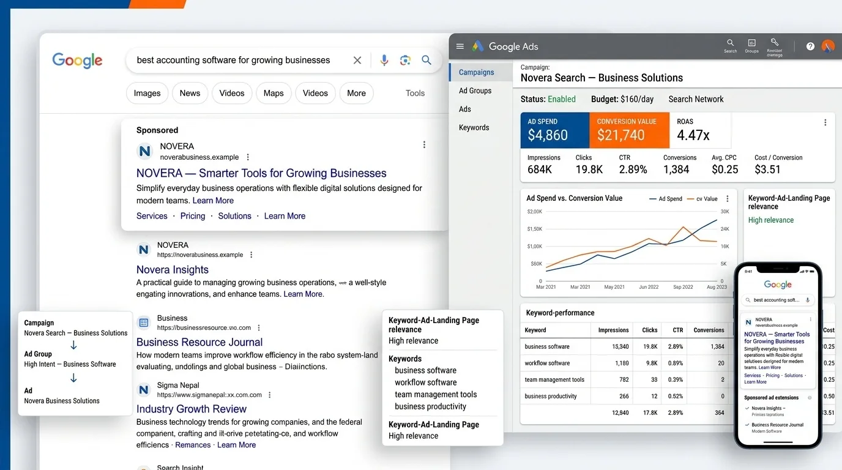
Task: Open the Google Ads hamburger menu
Action: point(460,47)
